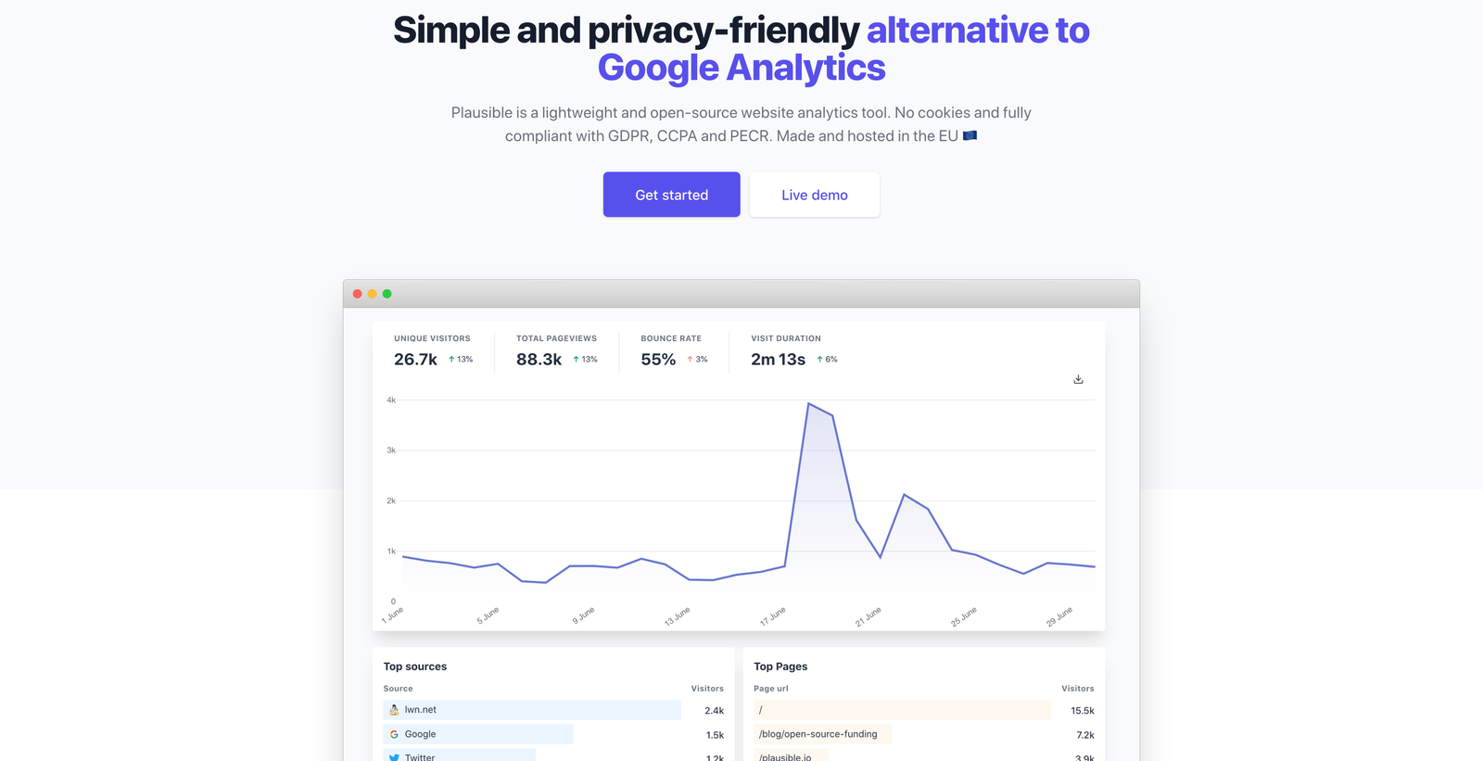
Task: Click the Twitter bird icon in Top sources
Action: pyautogui.click(x=395, y=756)
